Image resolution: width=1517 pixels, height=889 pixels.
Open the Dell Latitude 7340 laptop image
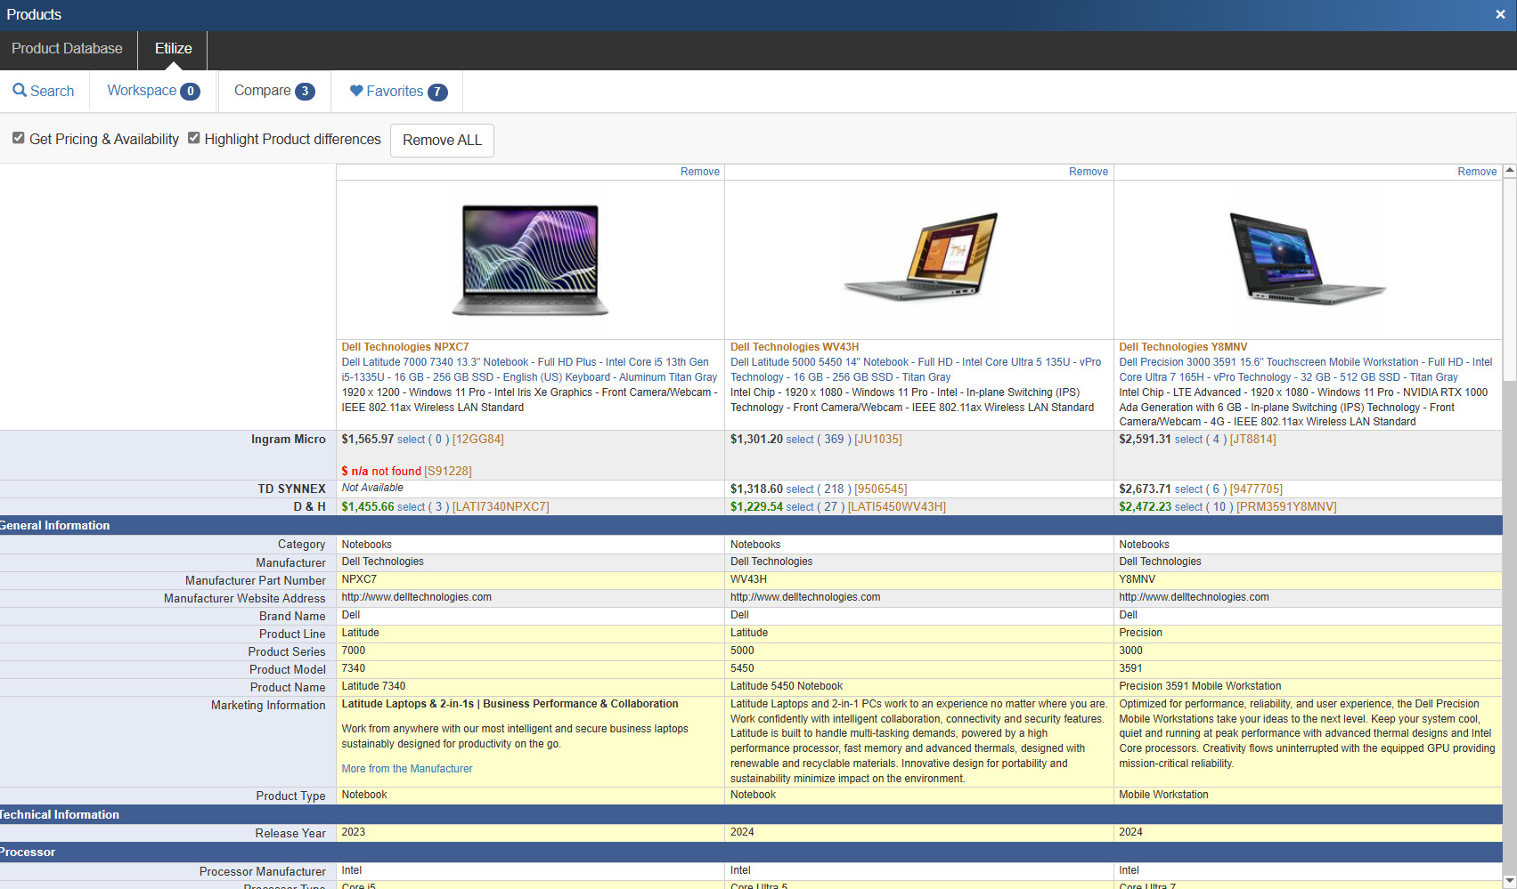coord(530,260)
